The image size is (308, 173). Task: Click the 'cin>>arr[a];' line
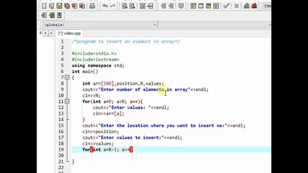[108, 113]
